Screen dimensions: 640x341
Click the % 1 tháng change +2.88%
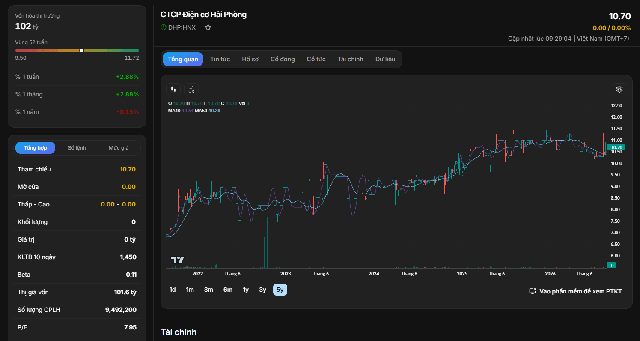pyautogui.click(x=128, y=94)
